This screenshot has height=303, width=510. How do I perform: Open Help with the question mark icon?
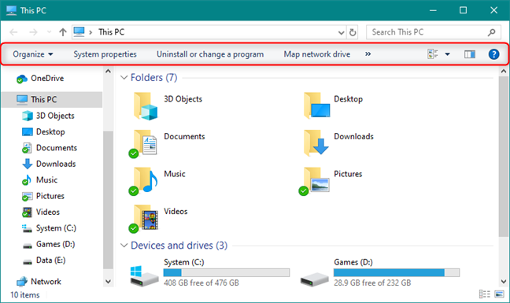(x=493, y=54)
